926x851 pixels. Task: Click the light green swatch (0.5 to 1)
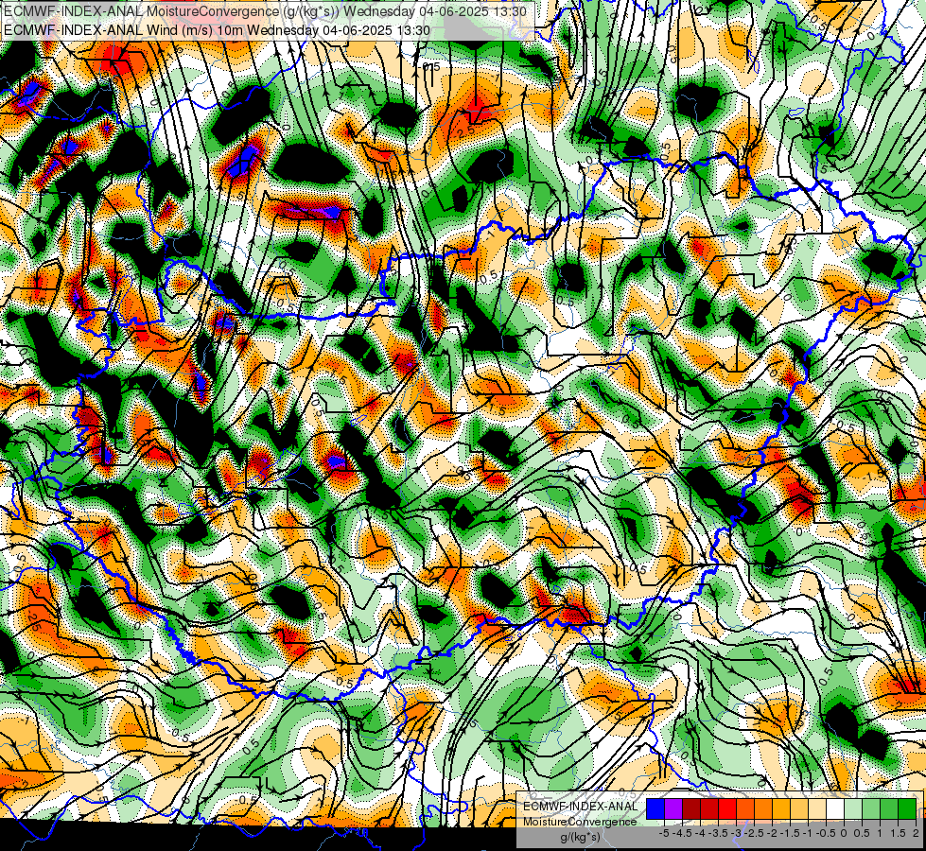click(871, 809)
